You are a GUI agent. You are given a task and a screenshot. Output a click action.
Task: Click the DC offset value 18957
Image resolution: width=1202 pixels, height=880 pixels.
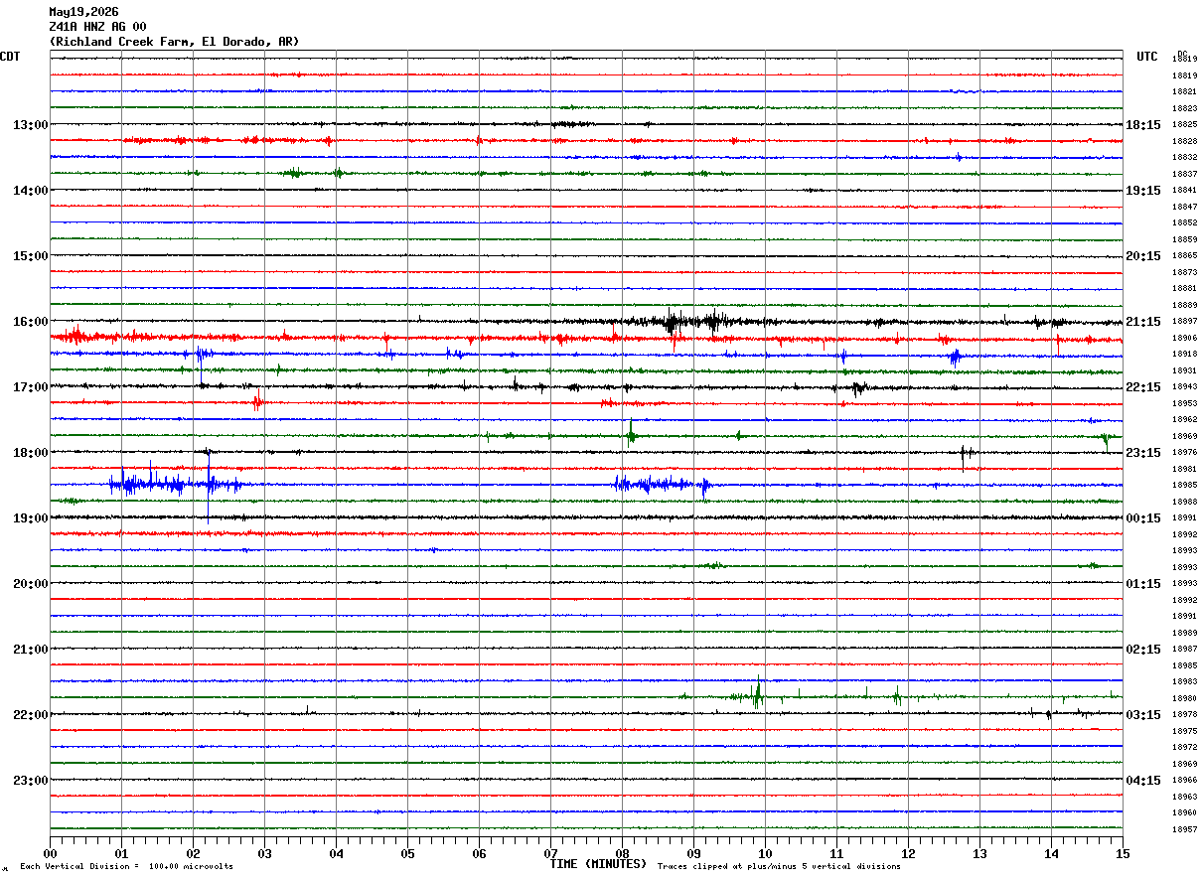(1184, 829)
